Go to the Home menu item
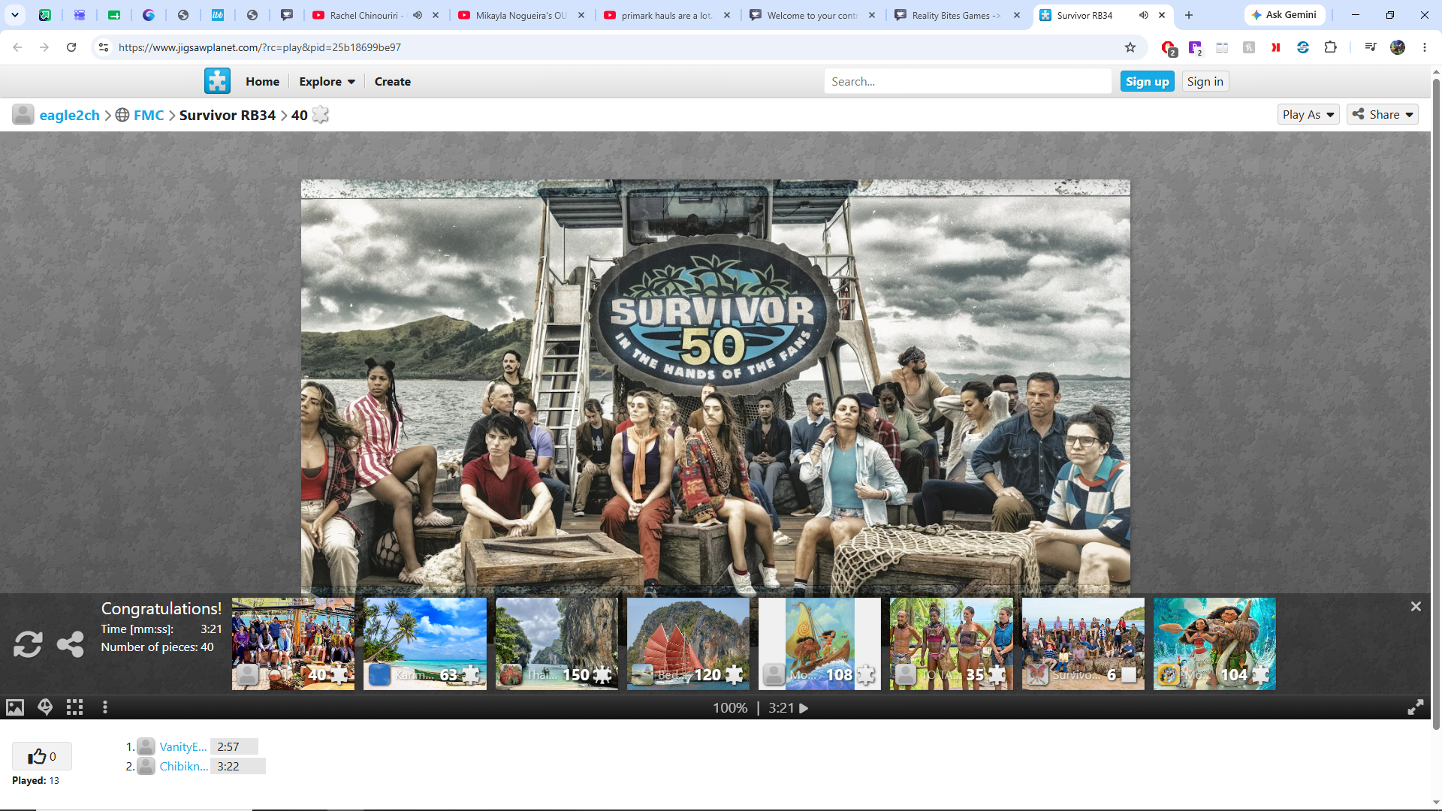The width and height of the screenshot is (1442, 811). (262, 81)
